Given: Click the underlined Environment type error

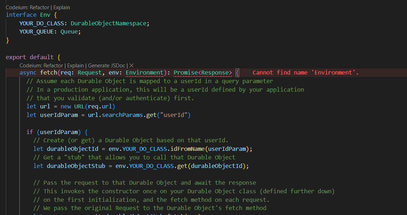Looking at the screenshot, I should pos(144,72).
